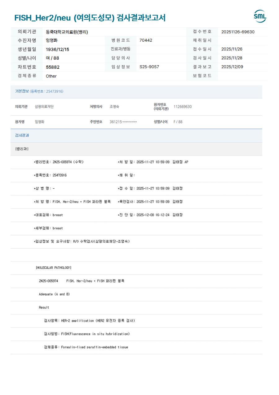Image resolution: width=279 pixels, height=395 pixels.
Task: Click the 처방의사 name 조영숙
Action: pos(114,107)
